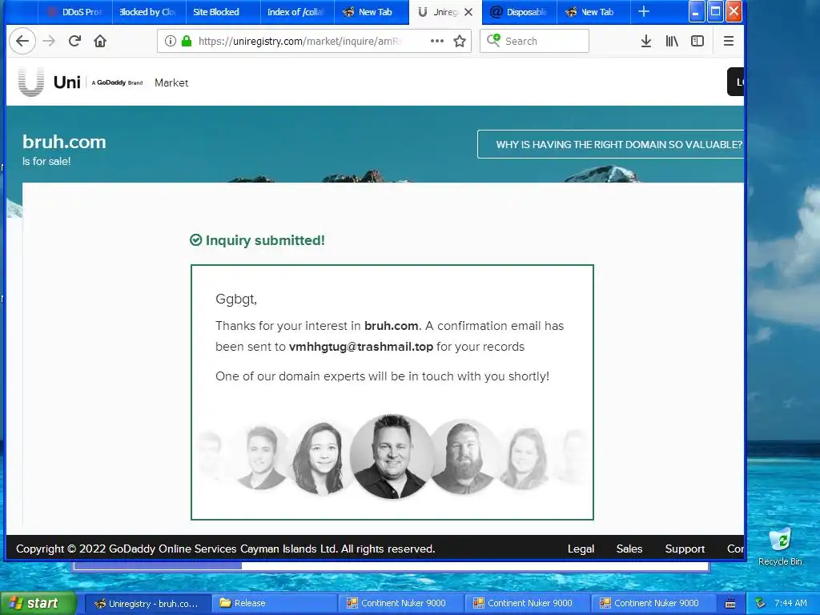Viewport: 820px width, 615px height.
Task: Click the center expert portrait photo
Action: pyautogui.click(x=391, y=456)
